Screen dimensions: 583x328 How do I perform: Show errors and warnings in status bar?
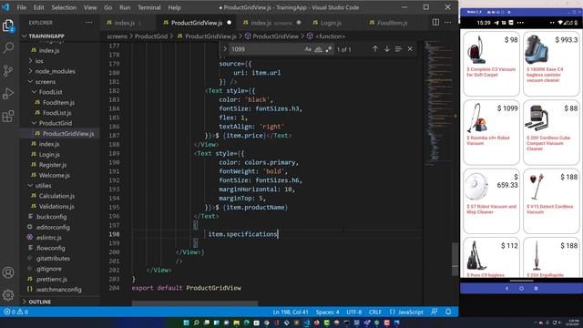[16, 312]
